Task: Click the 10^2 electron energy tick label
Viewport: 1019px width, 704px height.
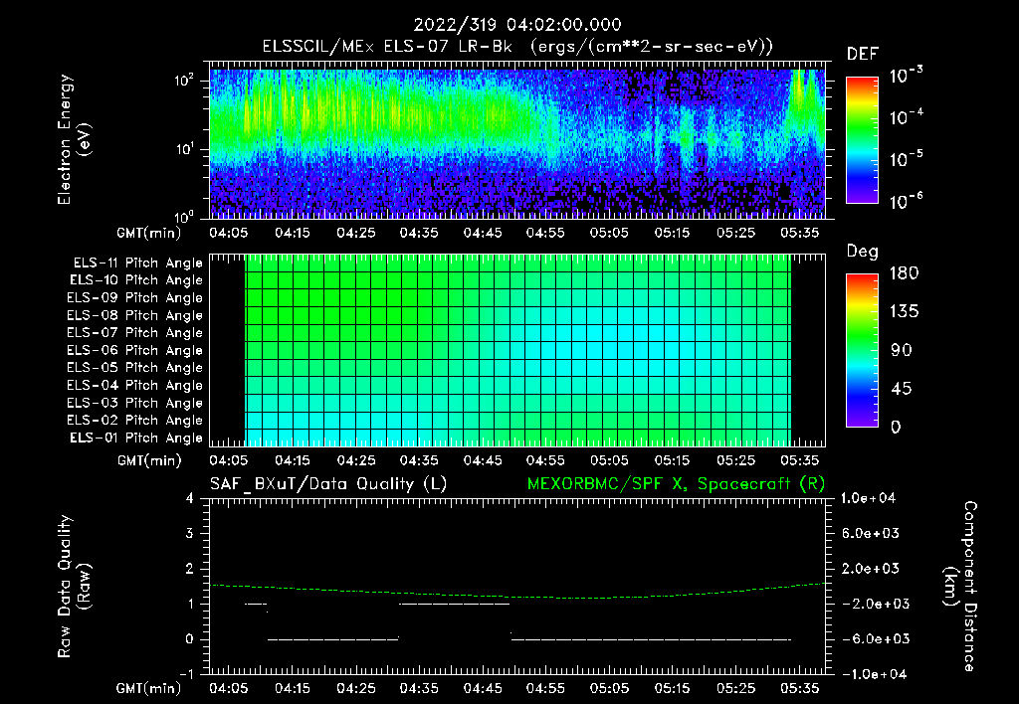Action: pyautogui.click(x=184, y=81)
